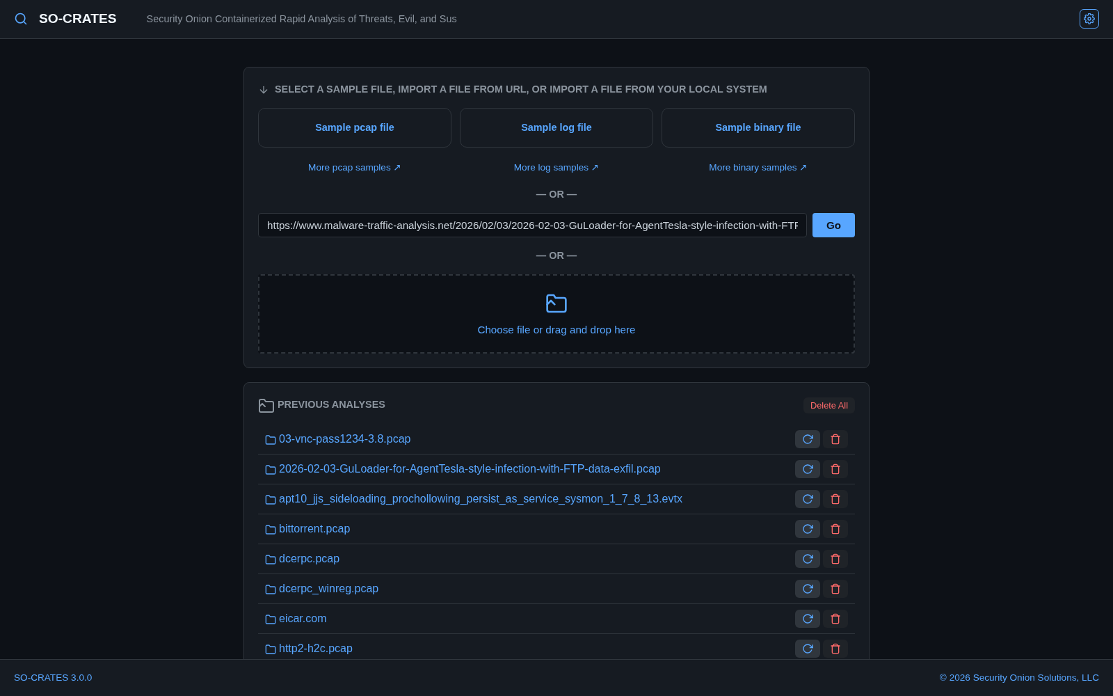Load the Sample log file
1113x696 pixels.
click(x=556, y=127)
